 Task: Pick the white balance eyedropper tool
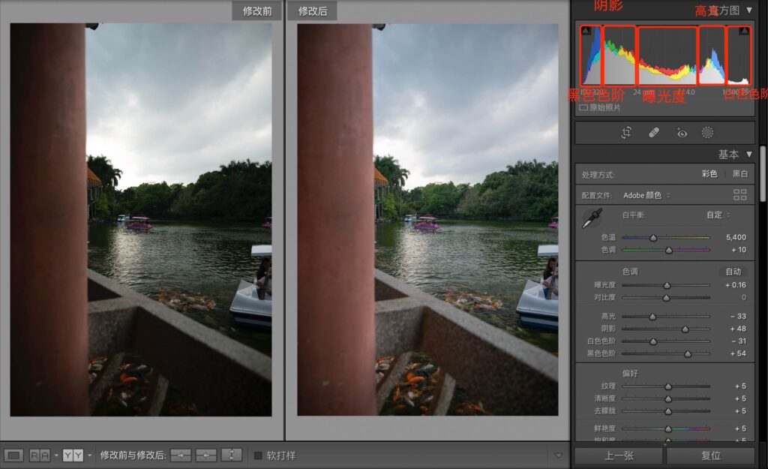pyautogui.click(x=592, y=218)
